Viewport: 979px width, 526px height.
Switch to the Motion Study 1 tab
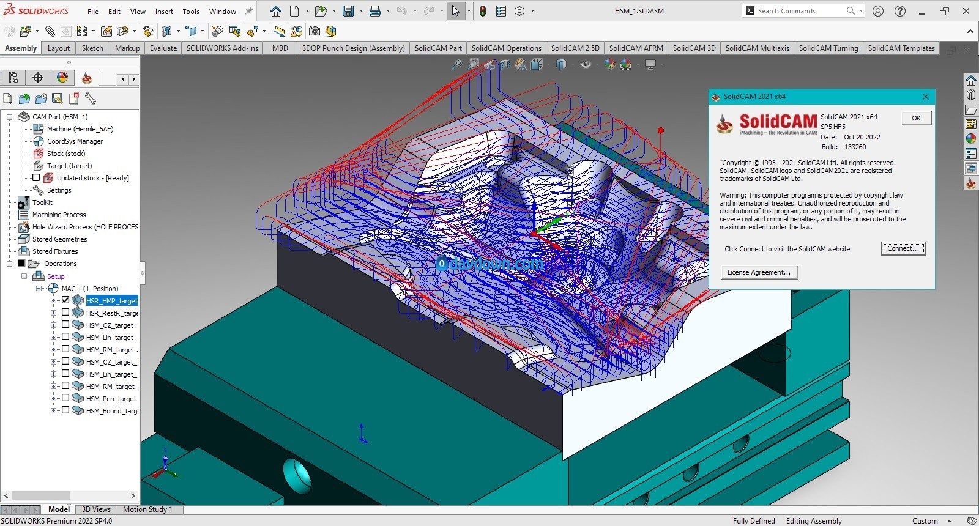point(147,509)
